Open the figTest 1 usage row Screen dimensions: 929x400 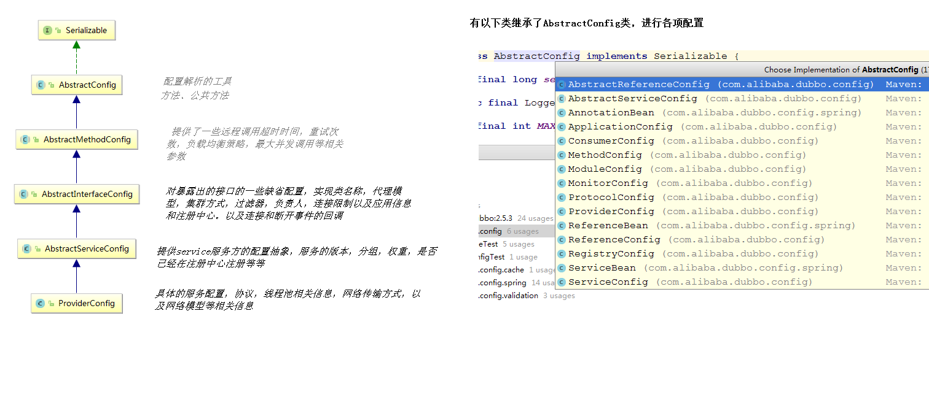pos(508,257)
